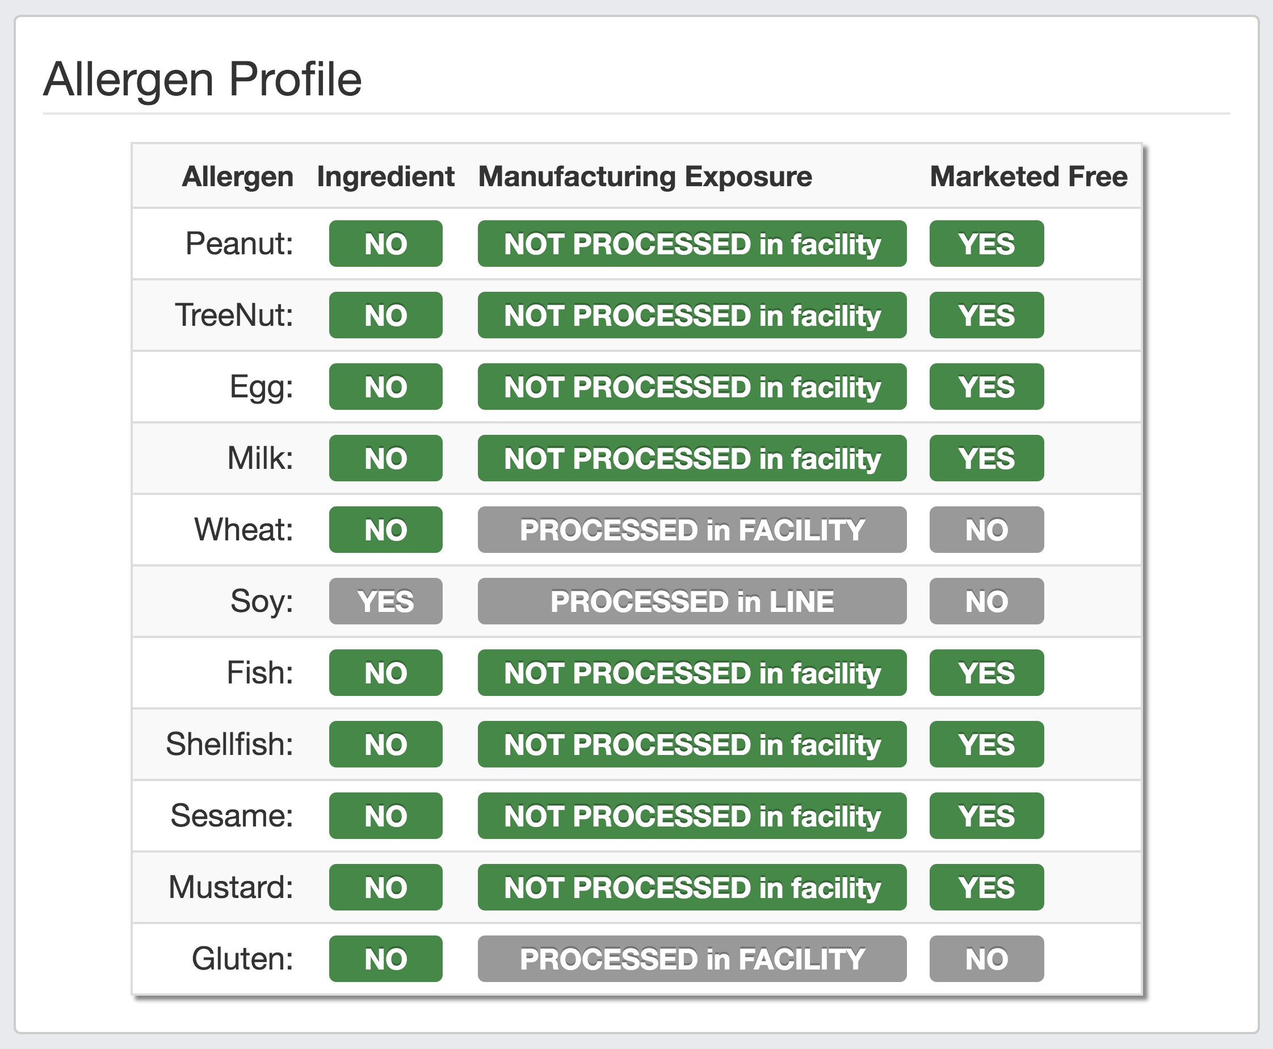Image resolution: width=1273 pixels, height=1049 pixels.
Task: Select the Shellfish row label
Action: (x=230, y=744)
